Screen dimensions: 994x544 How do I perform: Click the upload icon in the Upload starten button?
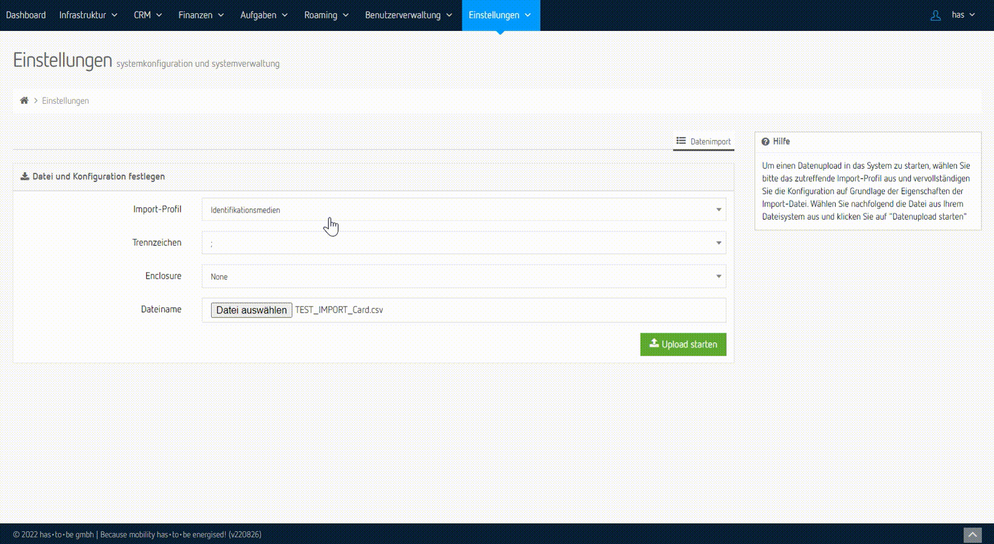point(654,344)
